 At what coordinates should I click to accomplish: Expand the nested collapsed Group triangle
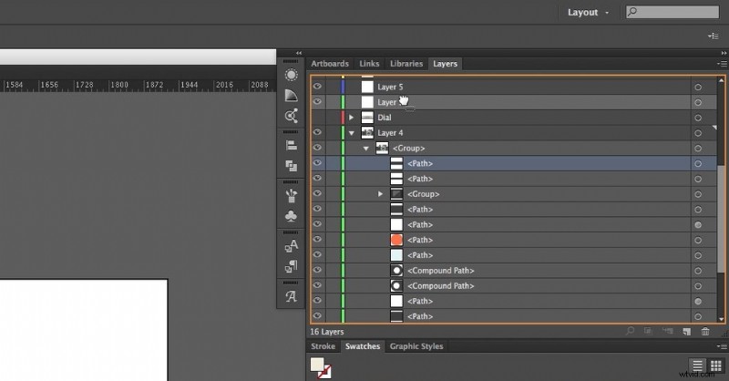coord(380,194)
